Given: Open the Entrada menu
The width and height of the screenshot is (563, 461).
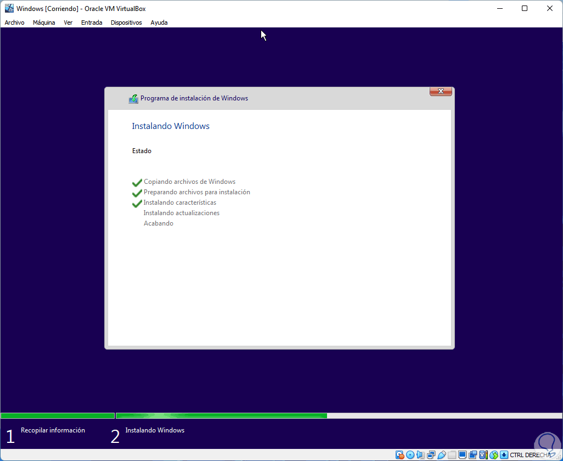Looking at the screenshot, I should [92, 23].
